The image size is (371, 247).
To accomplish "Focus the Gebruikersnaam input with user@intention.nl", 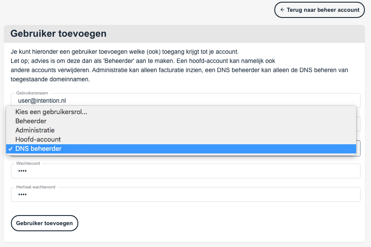I will click(185, 101).
